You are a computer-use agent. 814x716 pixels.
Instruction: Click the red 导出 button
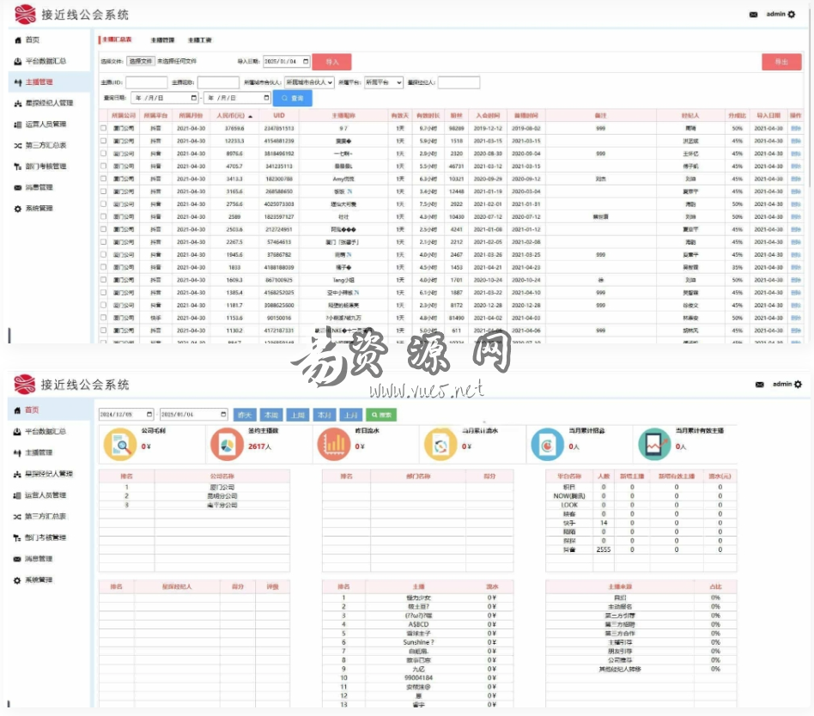(781, 62)
